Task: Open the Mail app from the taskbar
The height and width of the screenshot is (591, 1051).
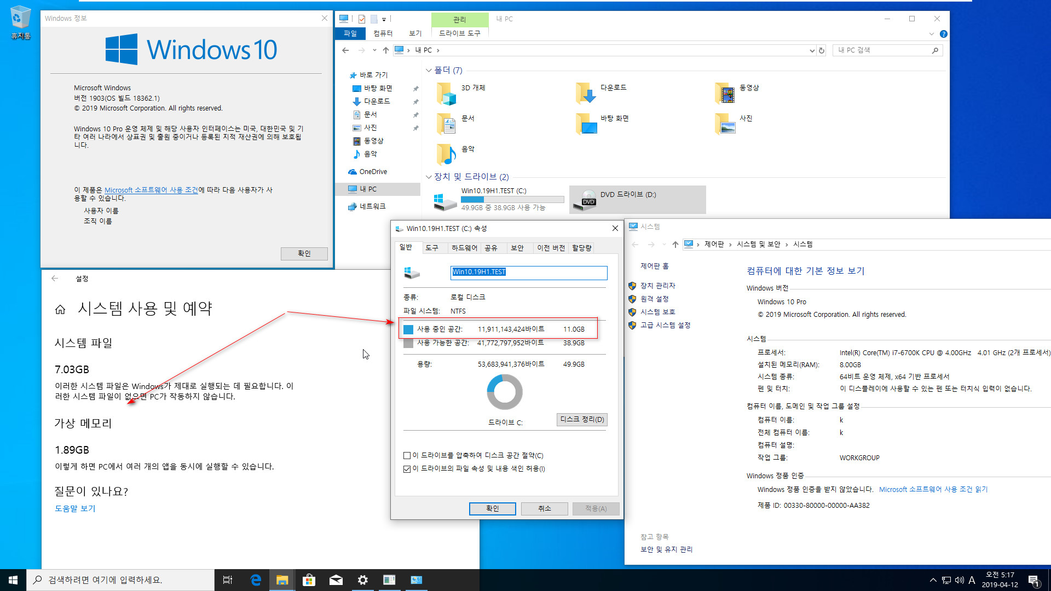Action: (336, 580)
